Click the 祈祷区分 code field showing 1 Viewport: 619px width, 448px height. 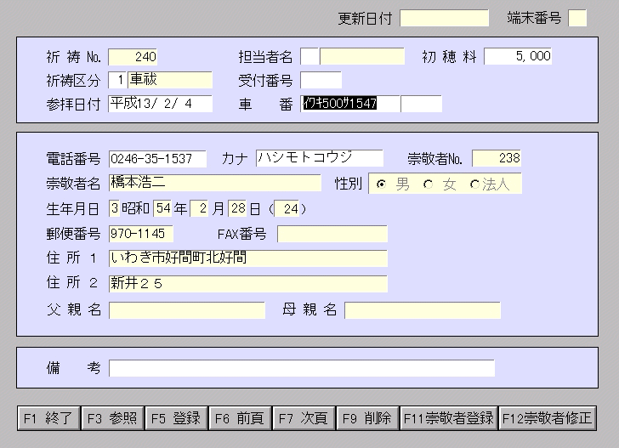coord(117,80)
